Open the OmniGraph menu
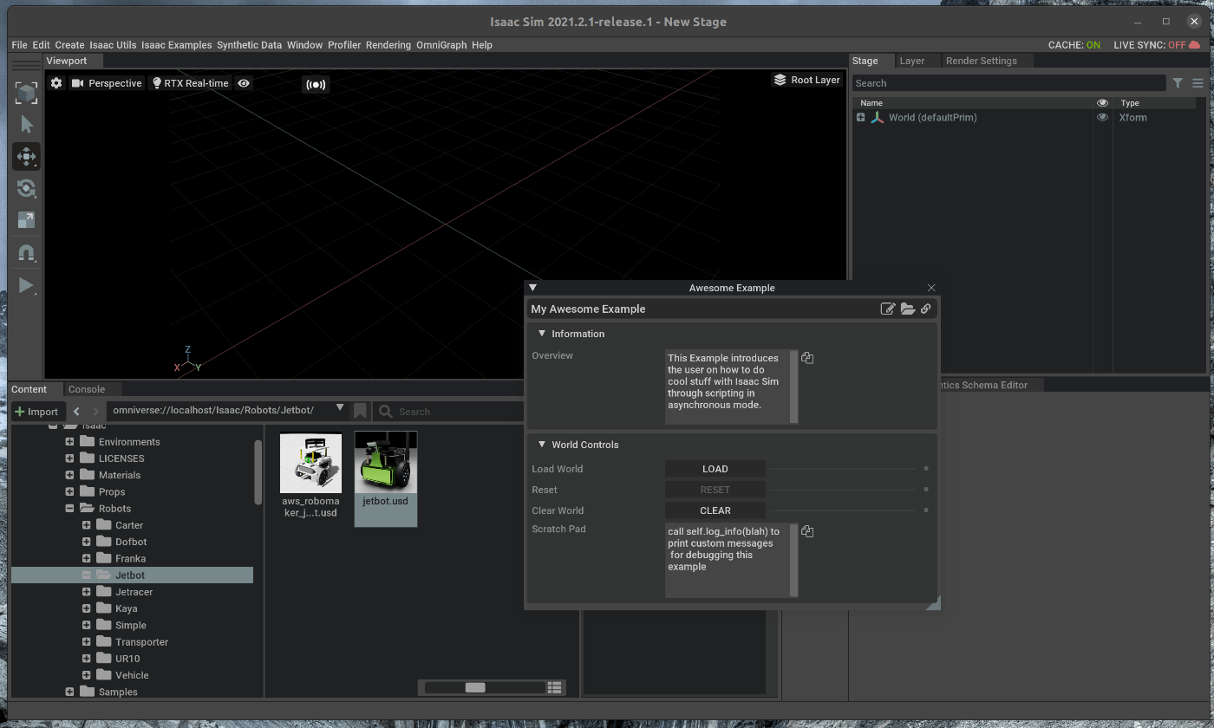 (x=441, y=45)
